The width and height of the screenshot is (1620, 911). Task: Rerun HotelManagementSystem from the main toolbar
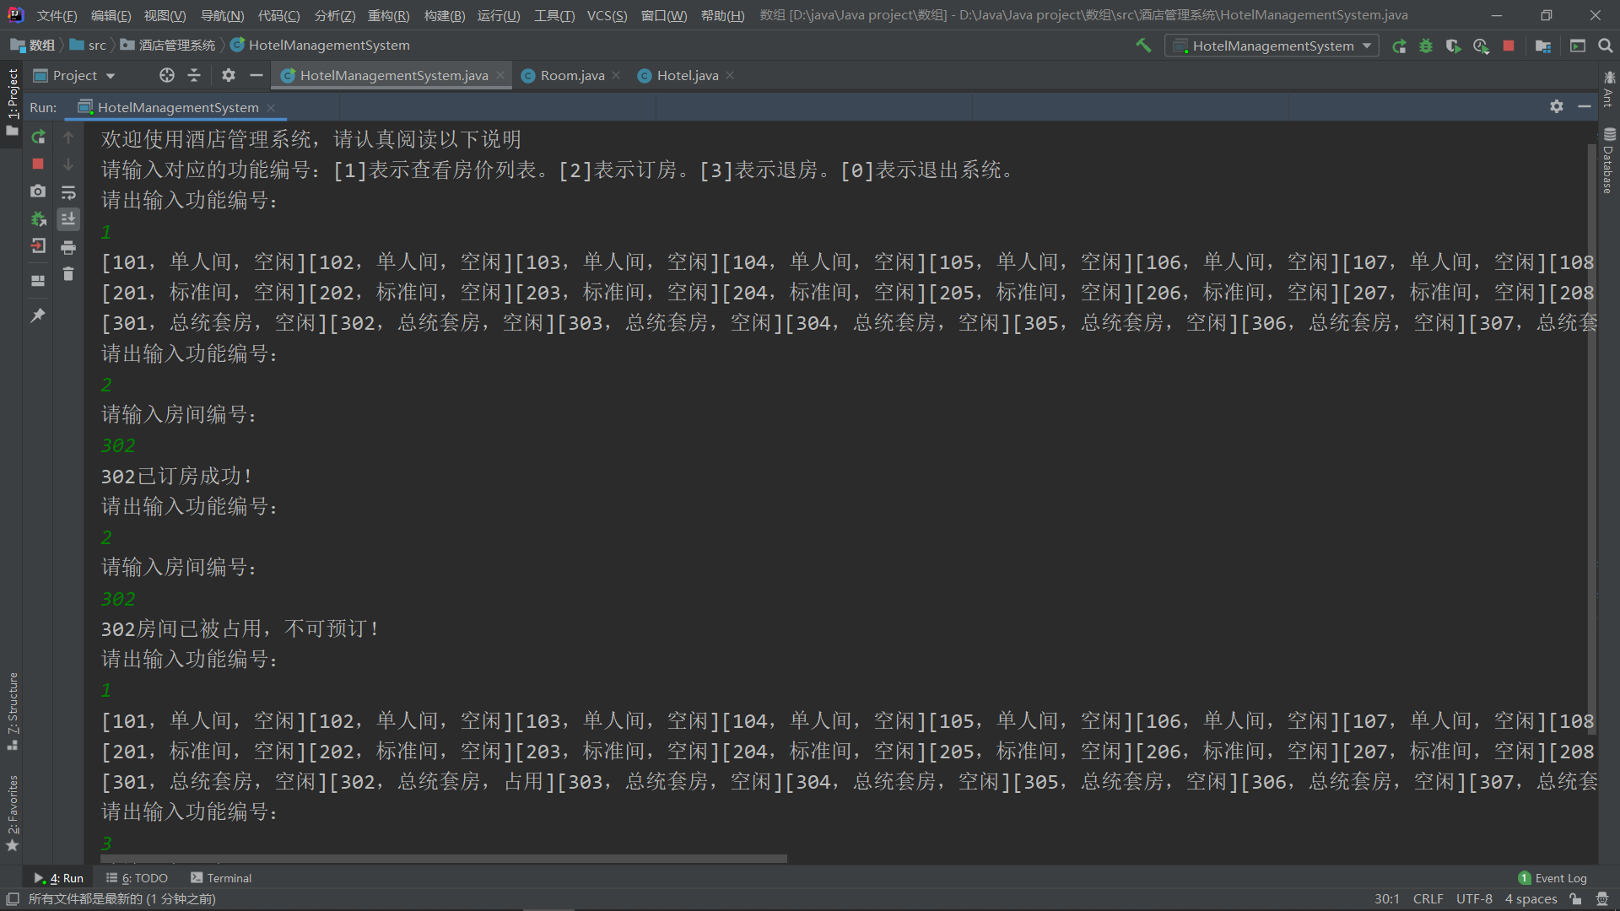point(1399,46)
